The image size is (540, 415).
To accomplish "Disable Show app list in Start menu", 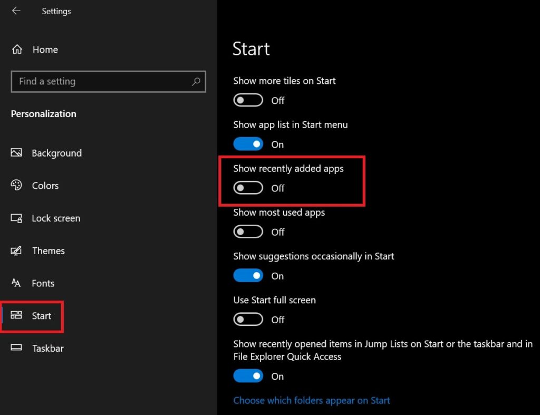I will [248, 144].
